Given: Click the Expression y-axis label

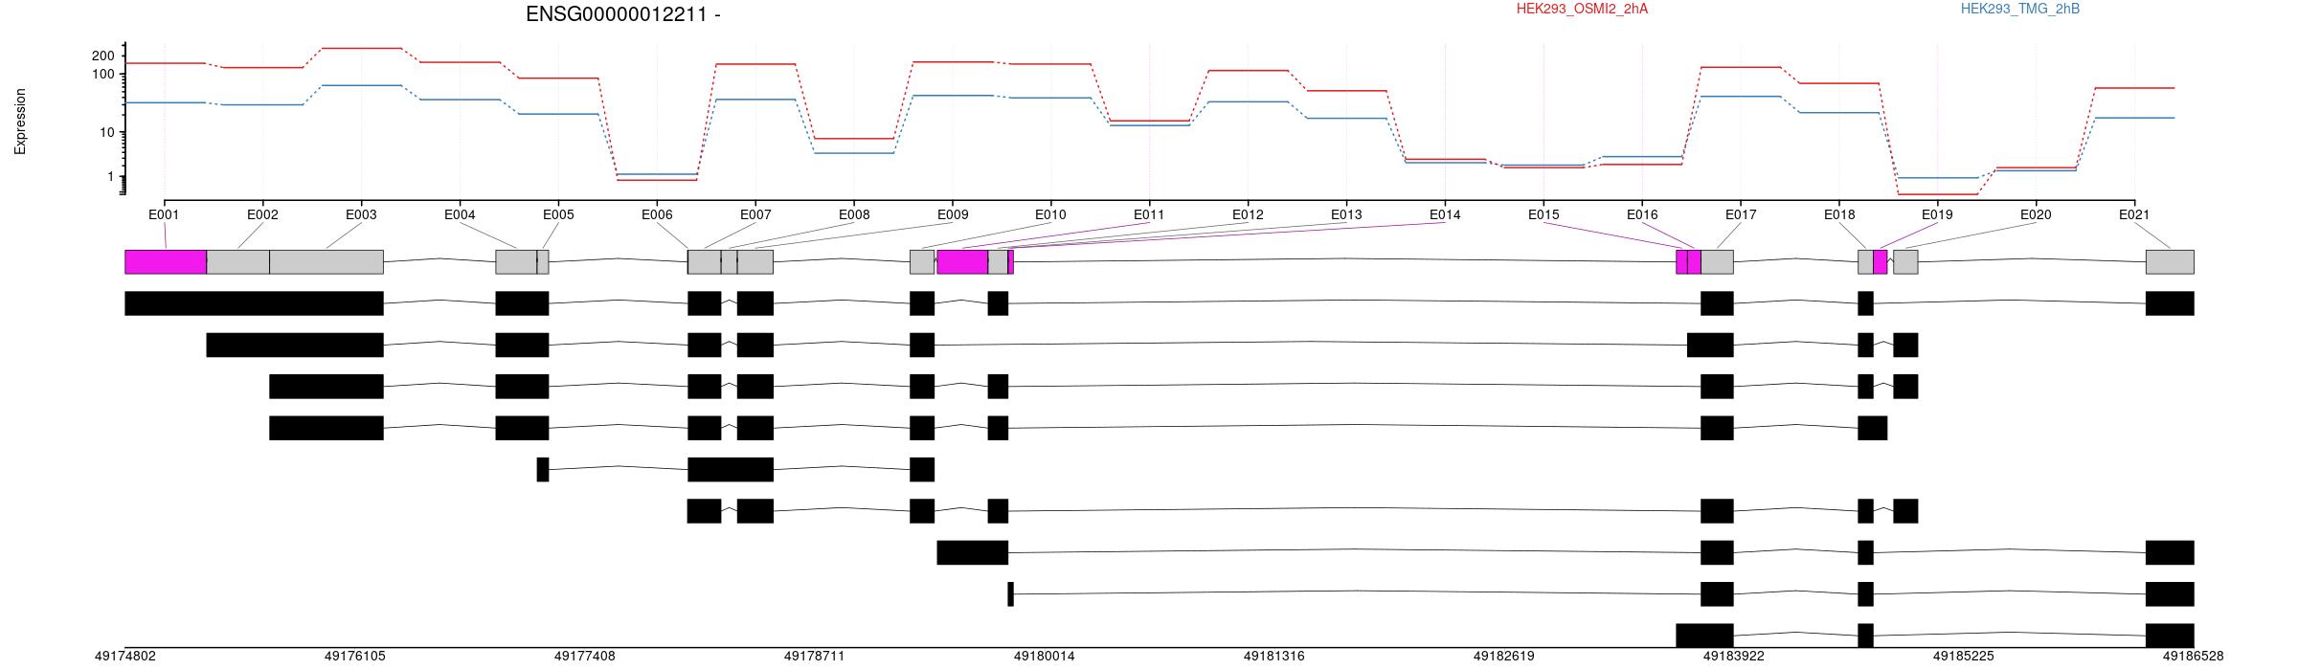Looking at the screenshot, I should (20, 122).
